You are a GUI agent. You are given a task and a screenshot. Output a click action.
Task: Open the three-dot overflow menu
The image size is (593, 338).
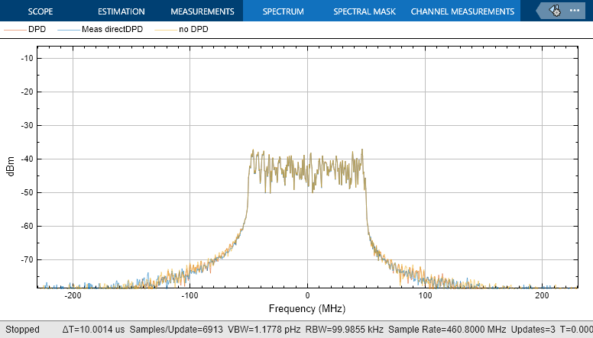[x=575, y=11]
